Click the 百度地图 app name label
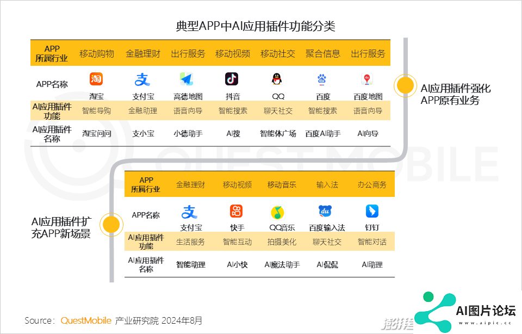Image resolution: width=522 pixels, height=334 pixels. click(368, 97)
